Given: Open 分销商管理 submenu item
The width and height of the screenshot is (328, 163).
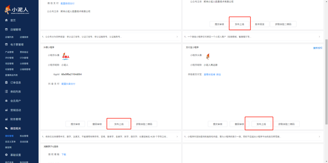Looking at the screenshot, I should [25, 69].
